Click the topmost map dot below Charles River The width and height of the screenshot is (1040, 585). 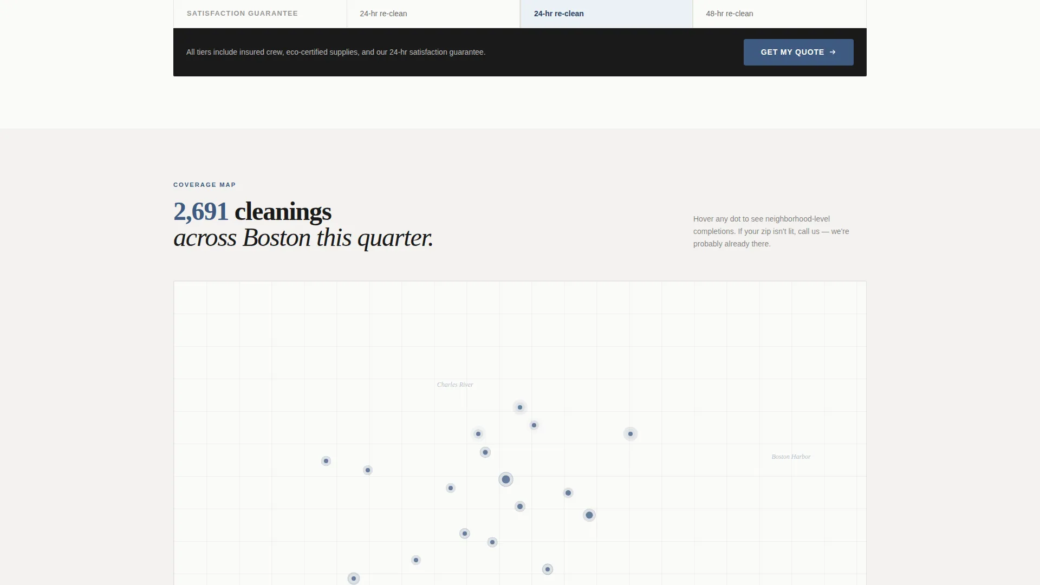point(520,407)
